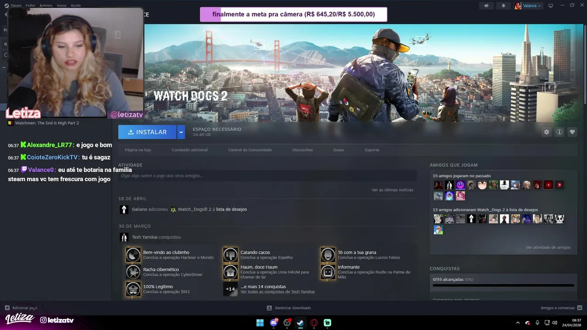
Task: Click the AMIGOS QUE JOGAM header
Action: (454, 165)
